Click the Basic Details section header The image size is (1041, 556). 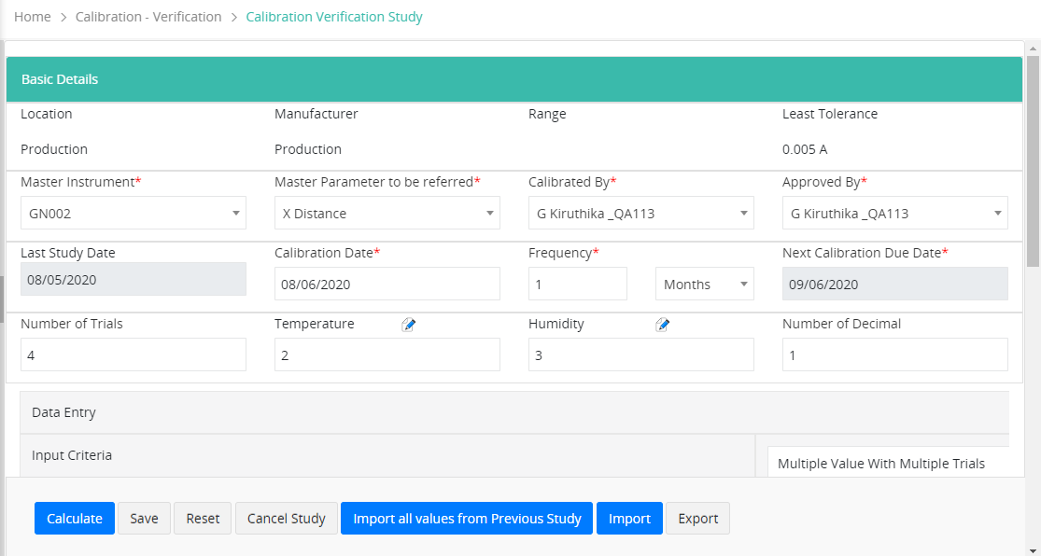[x=514, y=79]
